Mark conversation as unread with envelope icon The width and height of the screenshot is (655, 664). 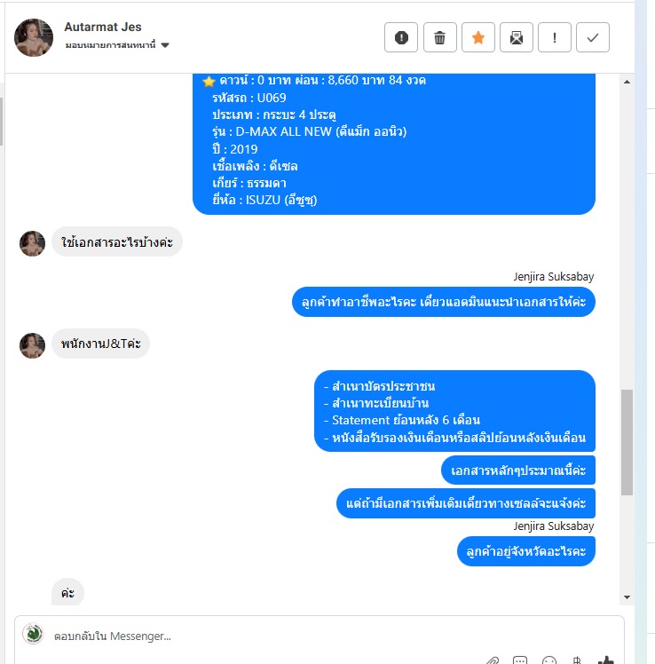point(517,37)
